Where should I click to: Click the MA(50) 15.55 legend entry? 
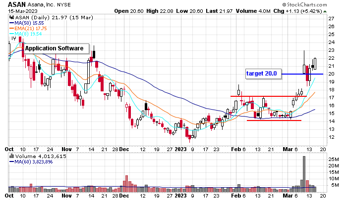coord(27,23)
